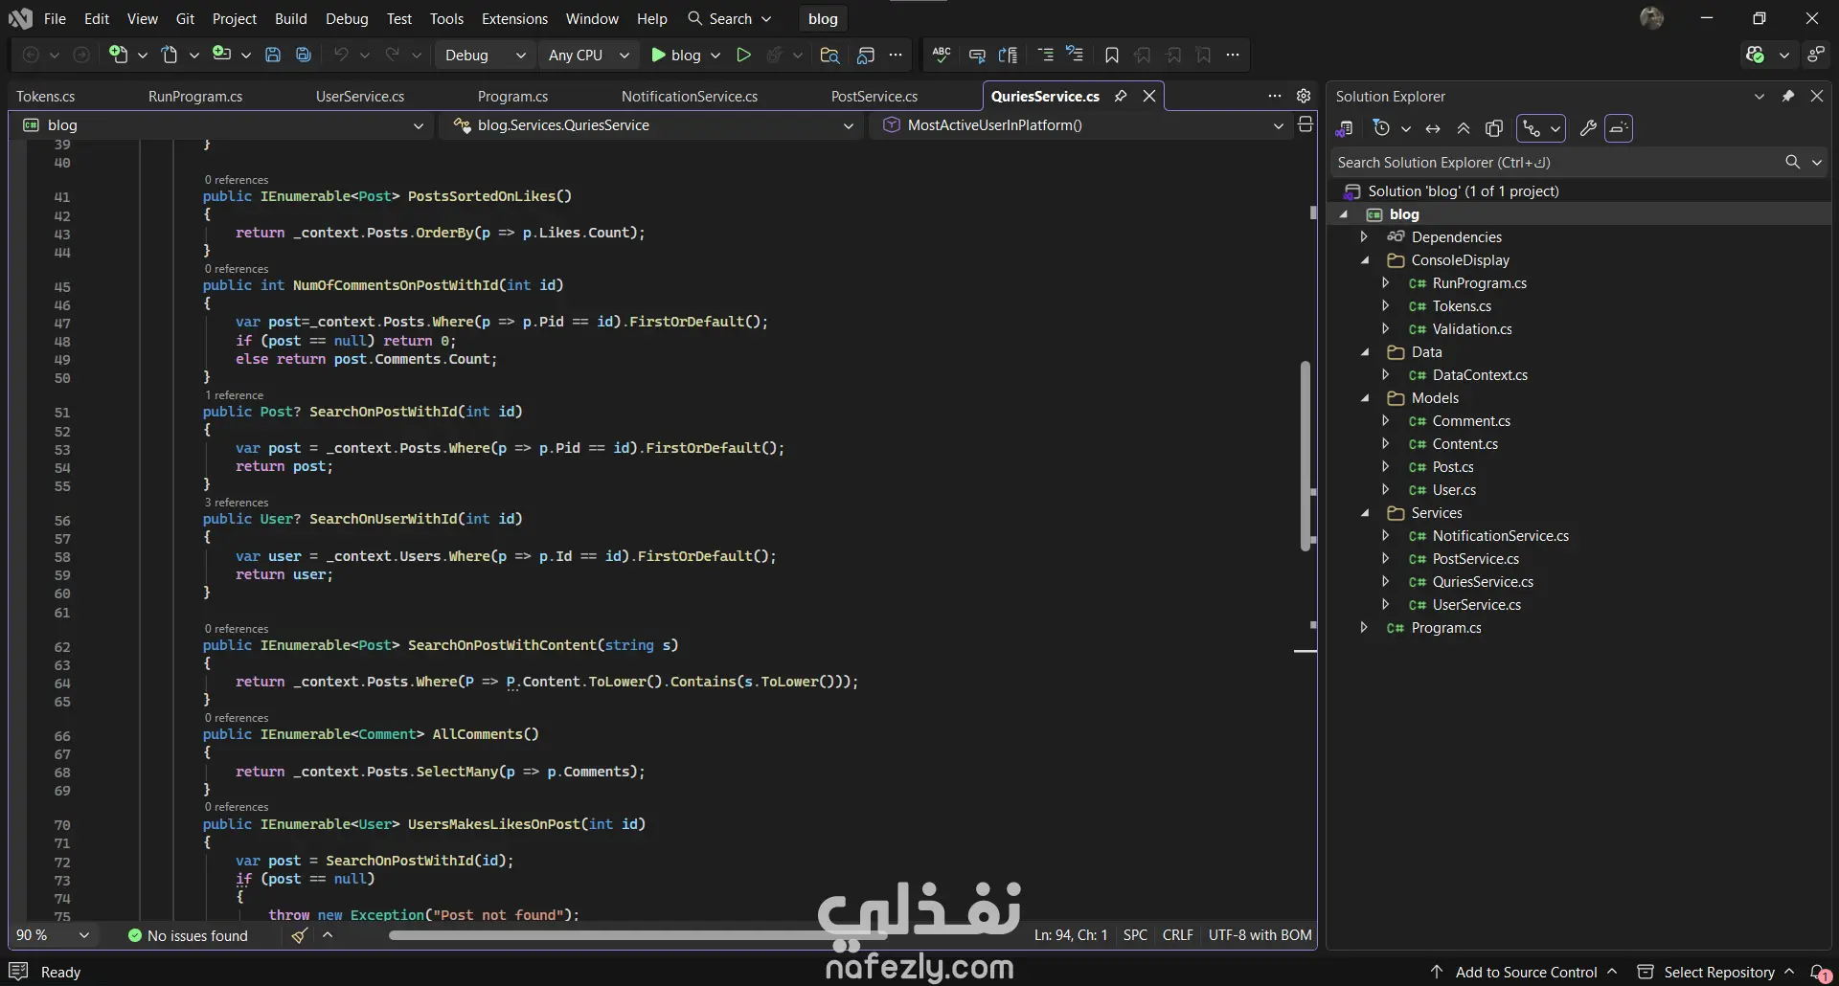Click the vertical scrollbar thumb in editor
This screenshot has height=986, width=1839.
tap(1305, 456)
